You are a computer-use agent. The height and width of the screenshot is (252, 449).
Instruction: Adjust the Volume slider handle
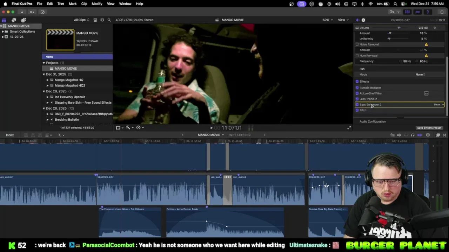[x=399, y=28]
